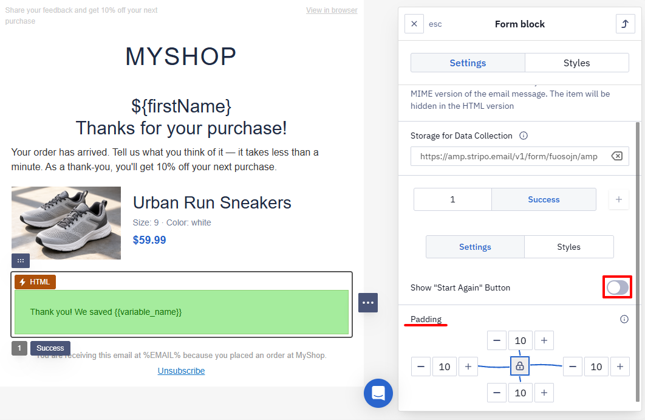Close the Form block panel
This screenshot has height=420, width=645.
[x=414, y=24]
